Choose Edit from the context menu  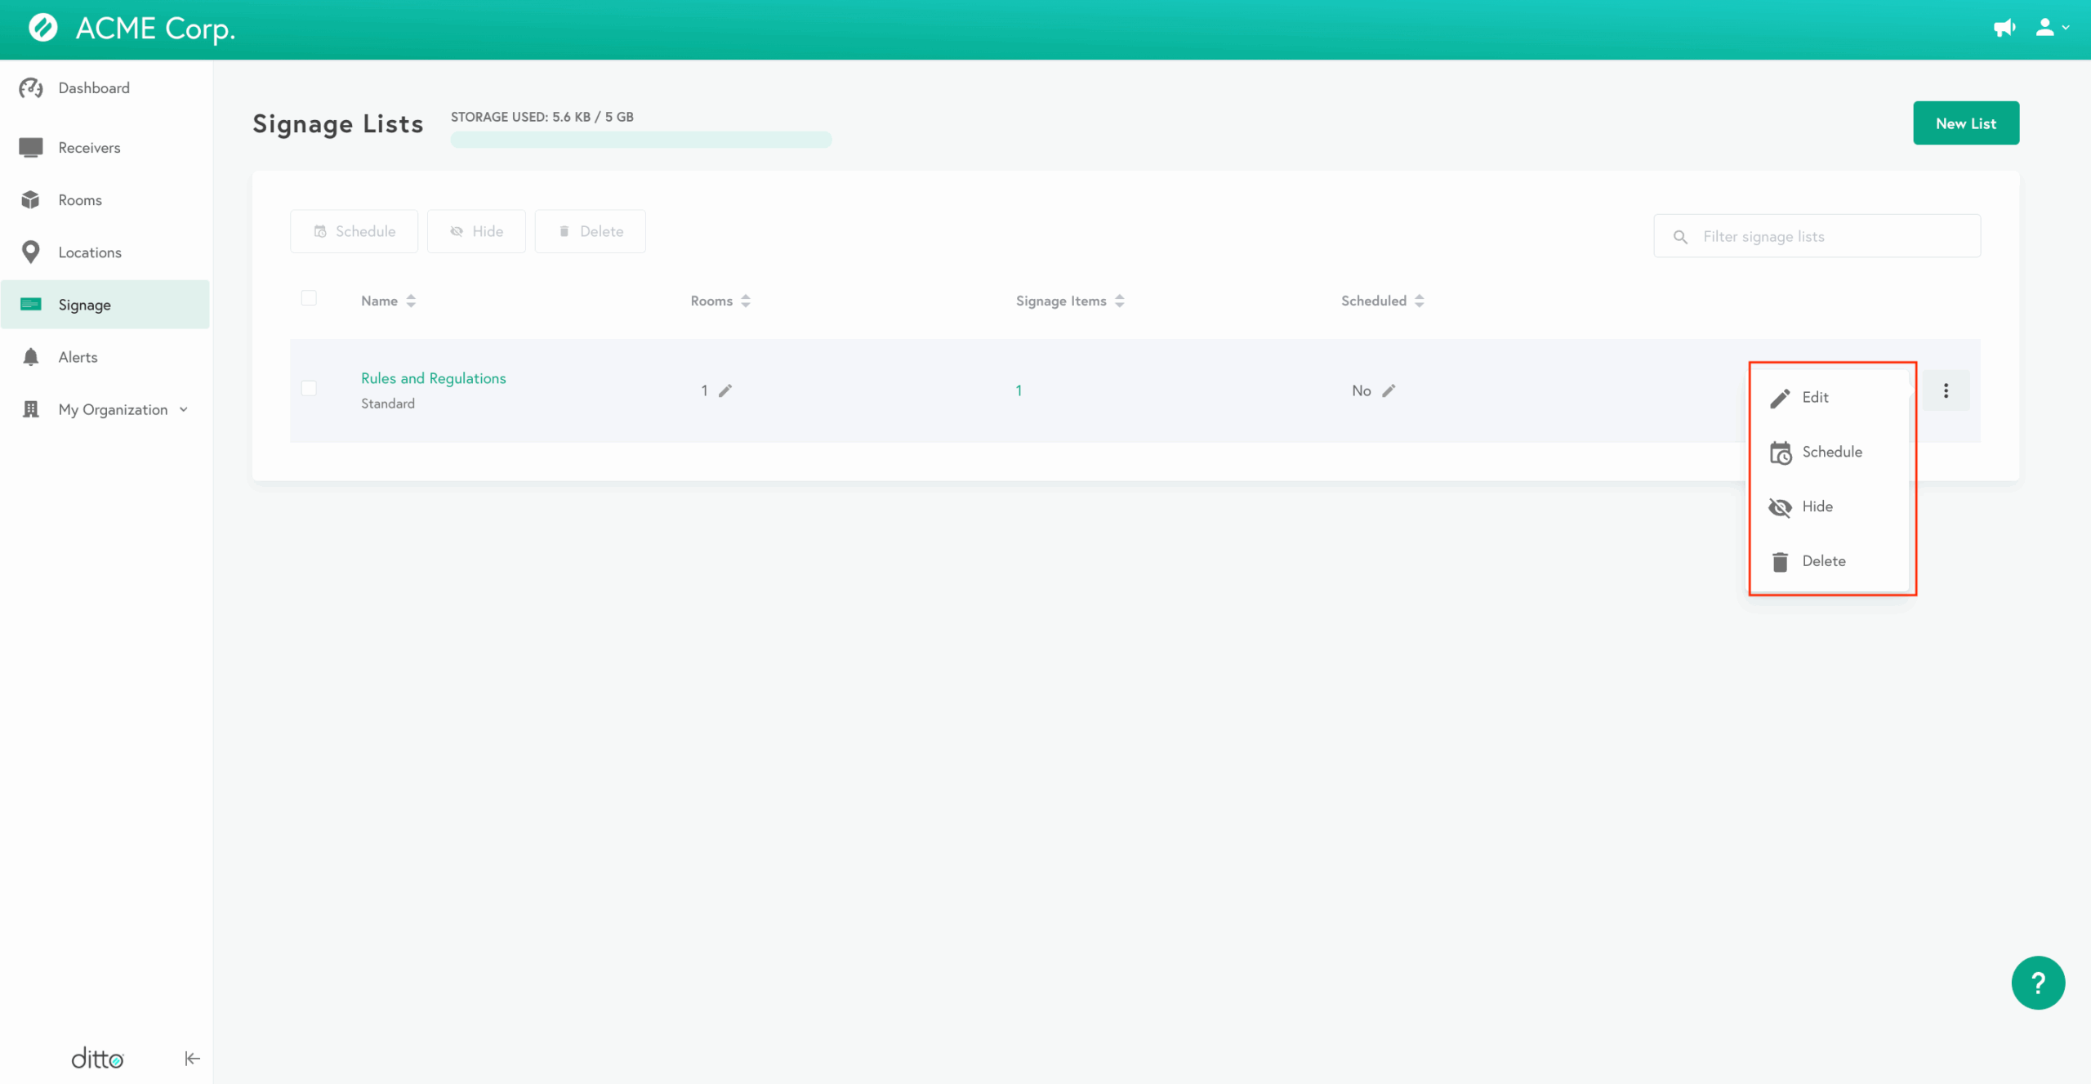(1814, 397)
